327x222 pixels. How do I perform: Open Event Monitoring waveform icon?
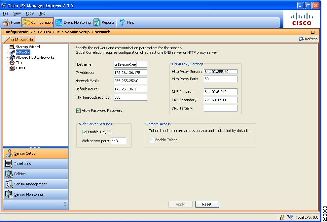coord(59,22)
